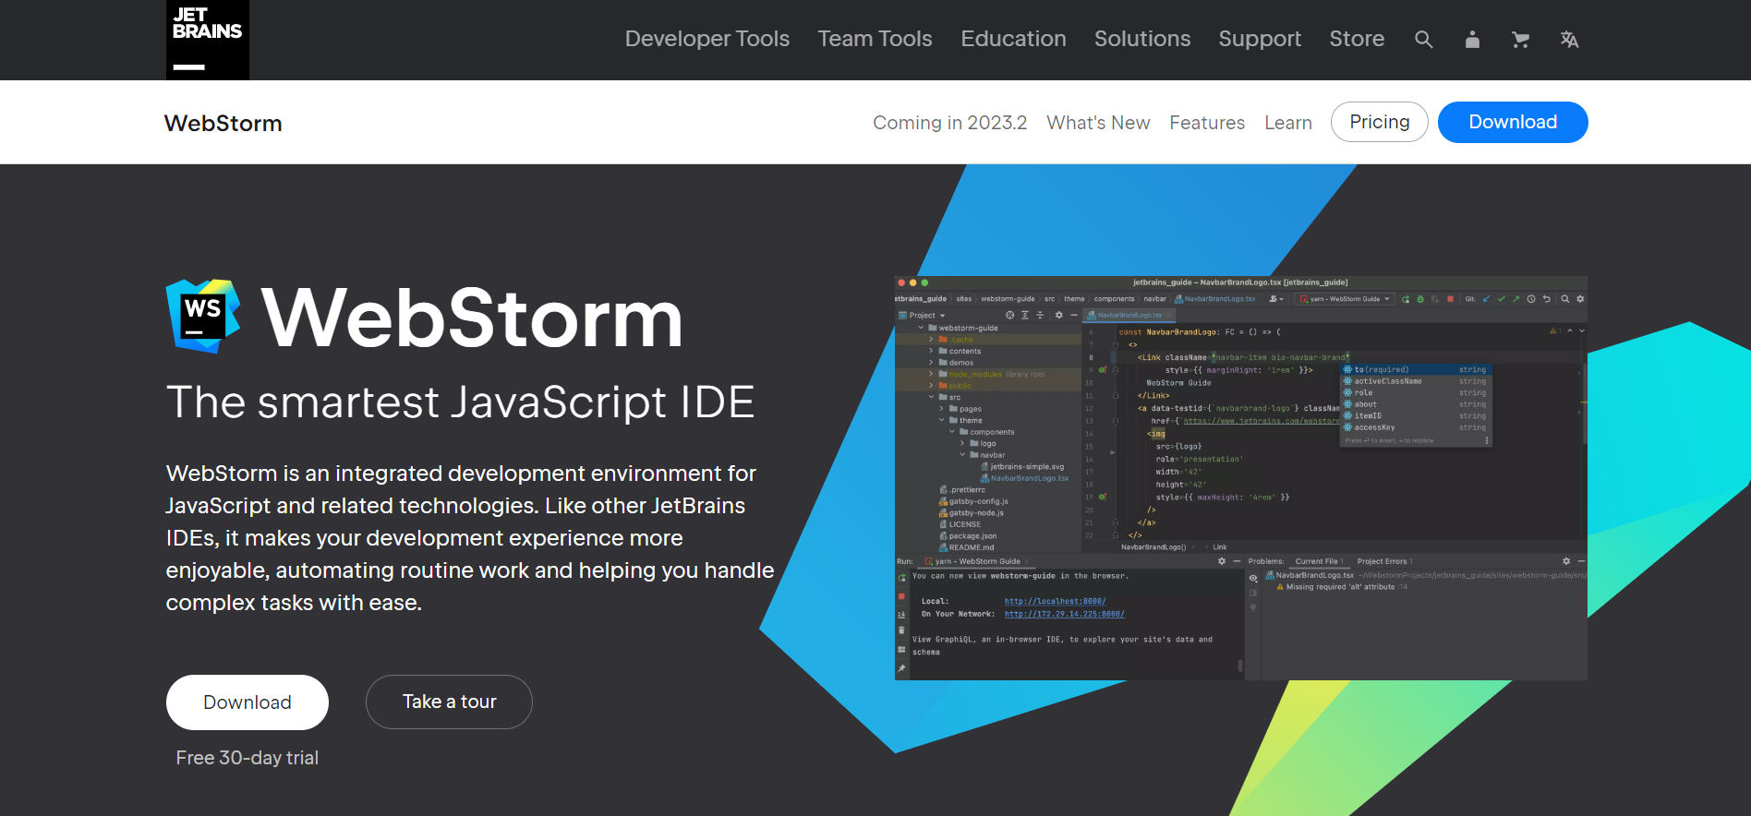1751x816 pixels.
Task: Open the Learn section
Action: point(1287,123)
